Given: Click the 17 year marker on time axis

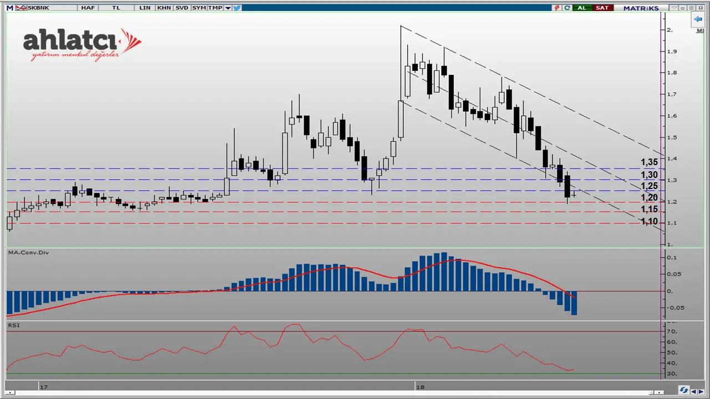Looking at the screenshot, I should click(x=43, y=387).
